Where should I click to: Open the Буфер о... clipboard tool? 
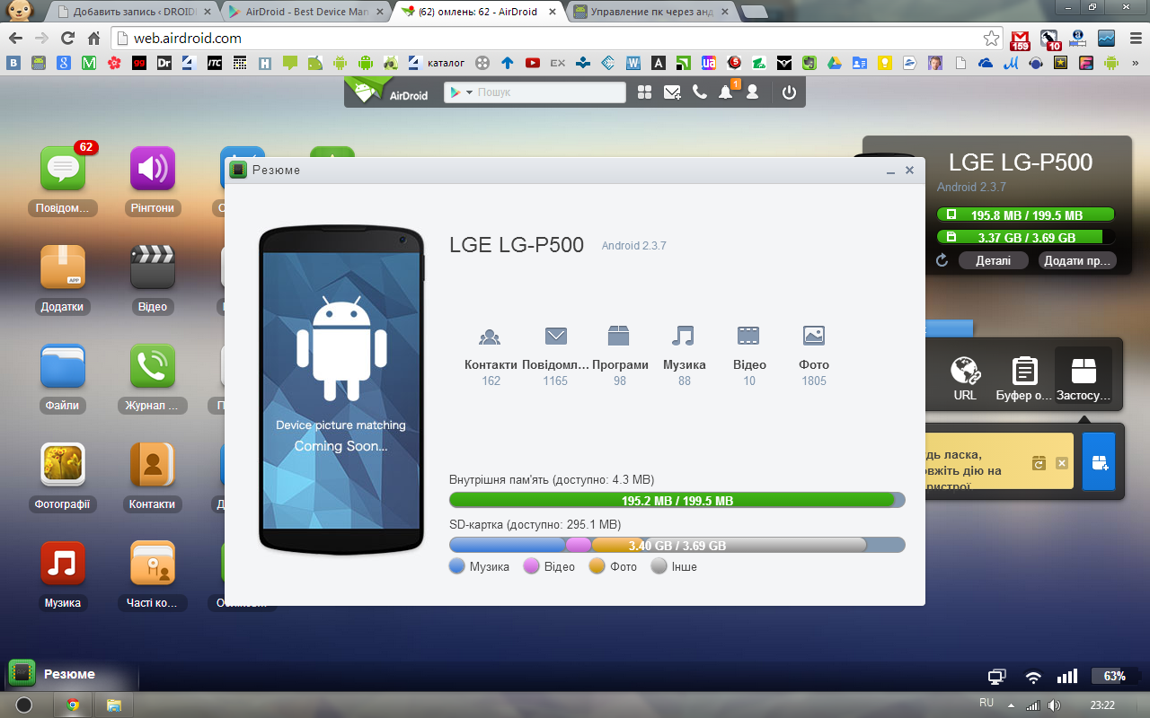click(x=1024, y=377)
